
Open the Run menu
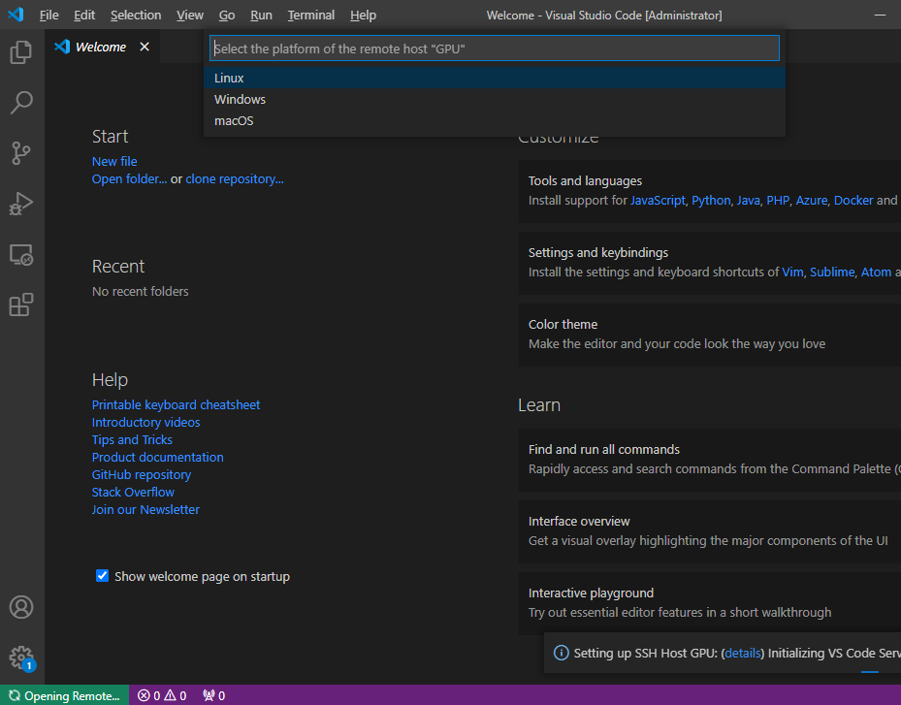261,15
